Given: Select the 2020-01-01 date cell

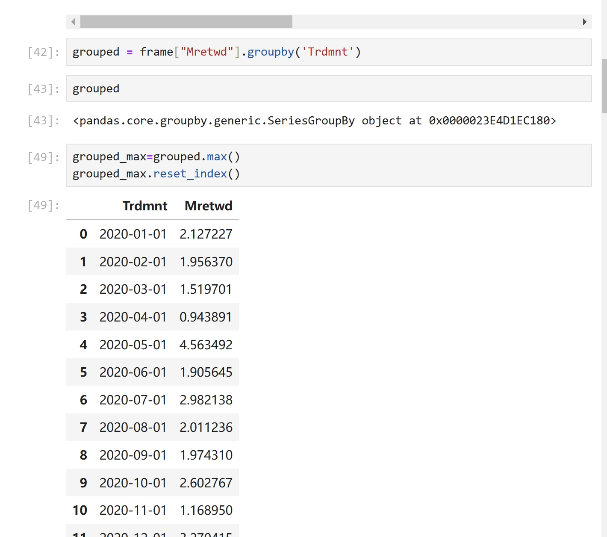Looking at the screenshot, I should 133,234.
